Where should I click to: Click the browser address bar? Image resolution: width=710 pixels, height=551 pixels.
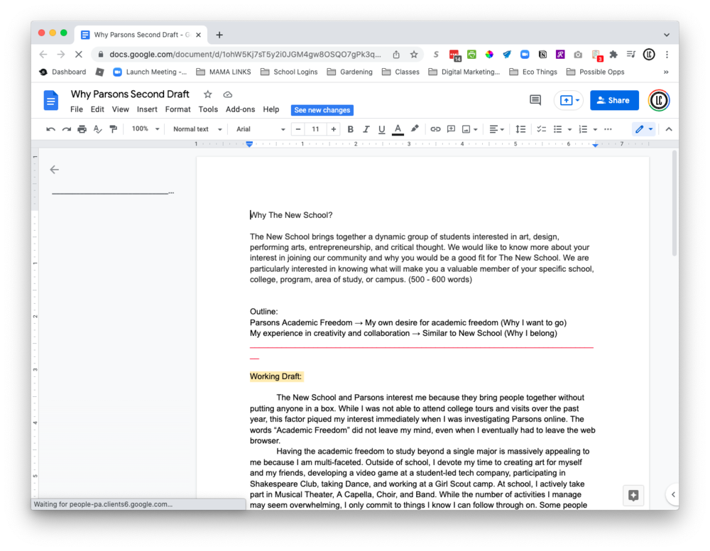coord(244,55)
